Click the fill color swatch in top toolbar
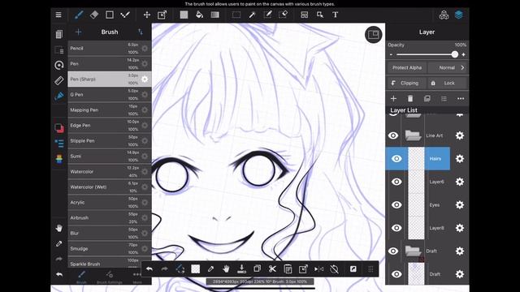Screen dimensions: 520x292 tap(184, 15)
